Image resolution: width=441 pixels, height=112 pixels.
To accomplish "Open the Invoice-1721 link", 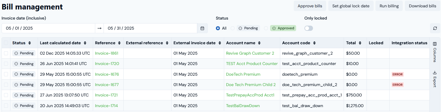I will click(x=106, y=95).
